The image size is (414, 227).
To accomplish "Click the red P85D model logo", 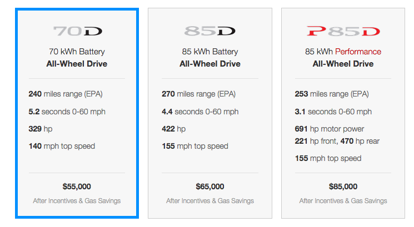I will point(343,31).
